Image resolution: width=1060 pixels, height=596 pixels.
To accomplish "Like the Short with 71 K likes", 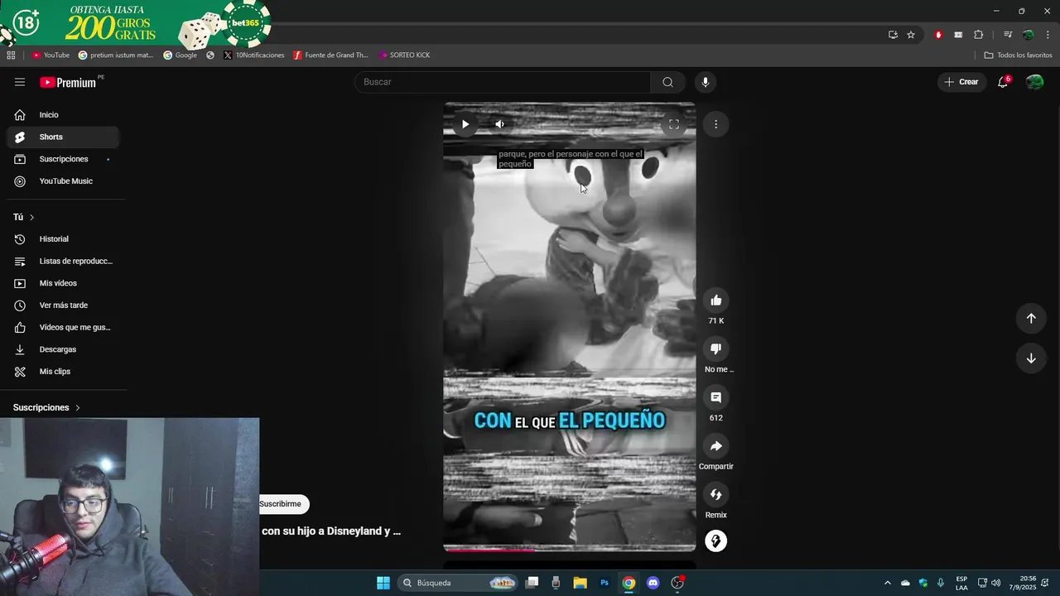I will tap(716, 300).
